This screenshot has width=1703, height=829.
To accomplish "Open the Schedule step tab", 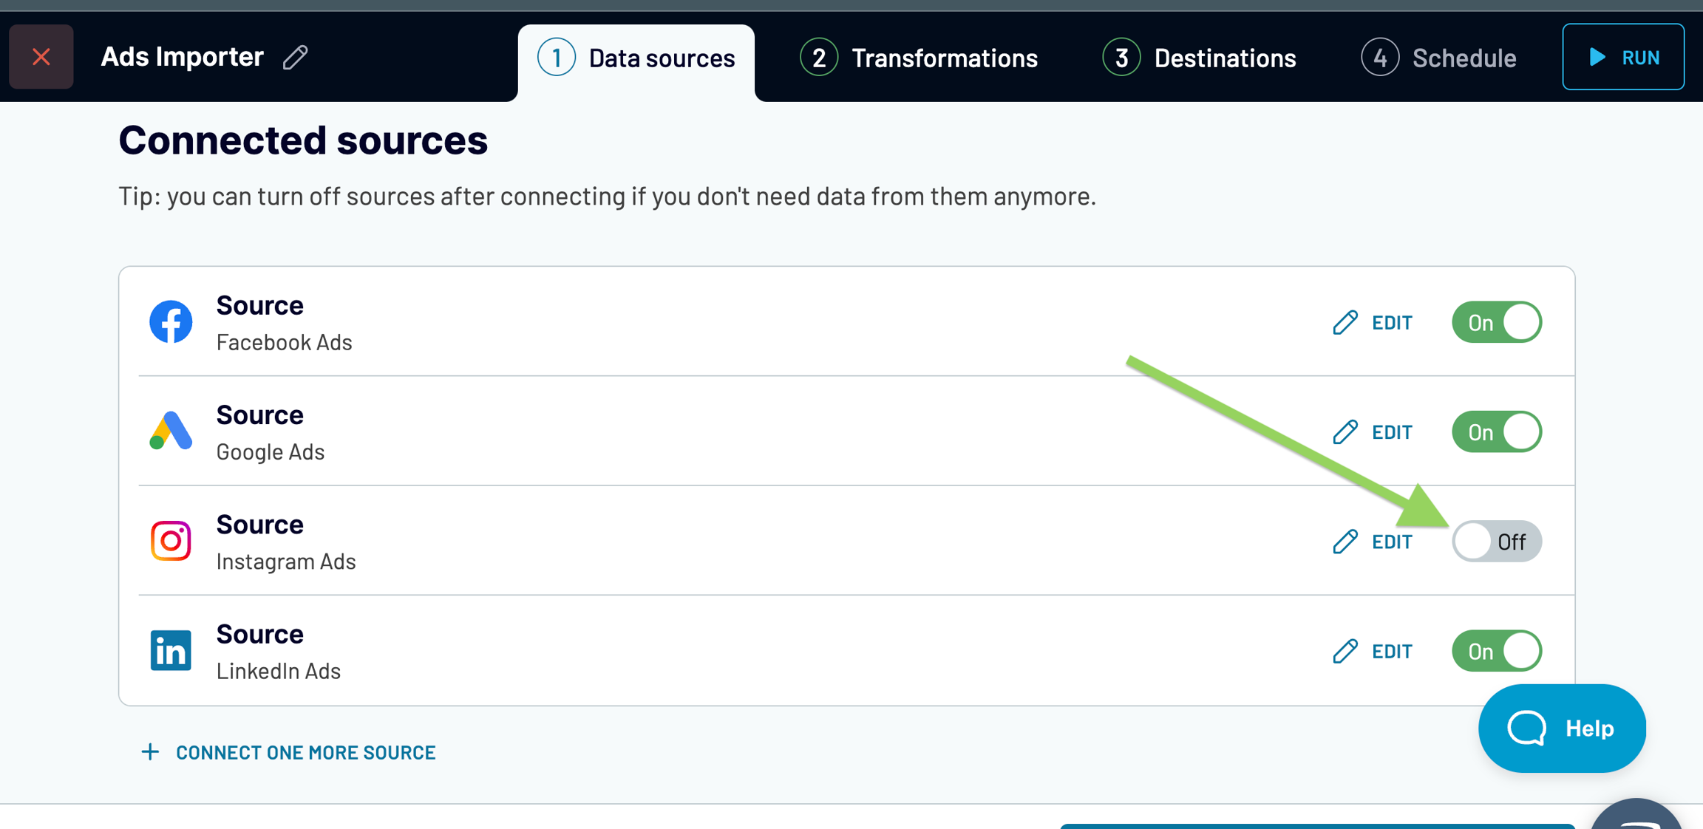I will pyautogui.click(x=1438, y=58).
